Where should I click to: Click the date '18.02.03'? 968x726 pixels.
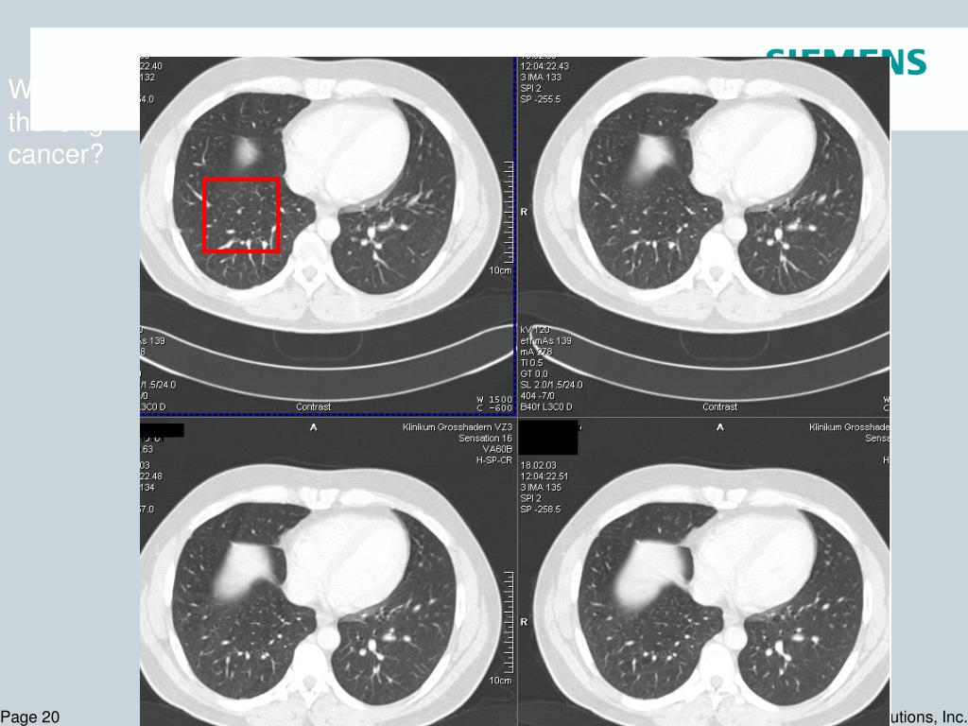tap(538, 465)
